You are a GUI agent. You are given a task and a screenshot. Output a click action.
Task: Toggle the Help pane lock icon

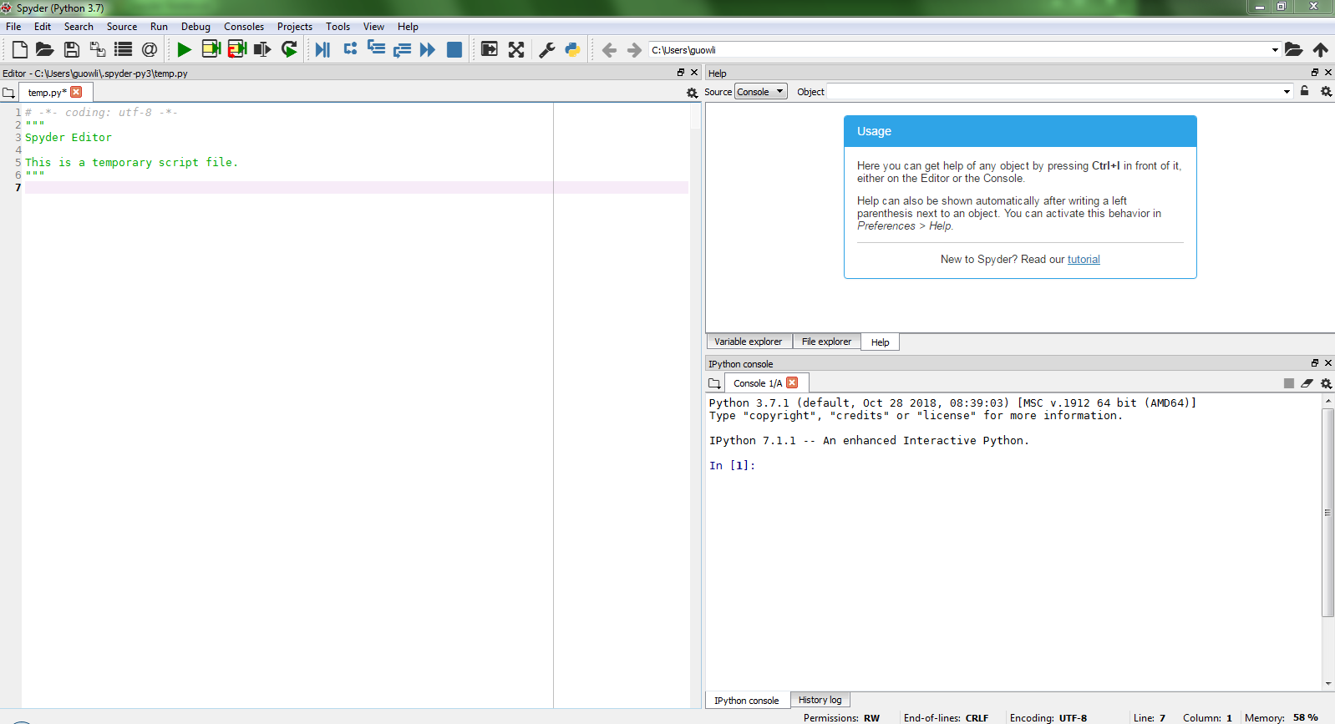click(x=1304, y=91)
